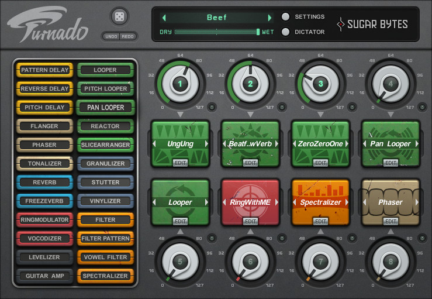Select the UngUng effect slot

point(180,144)
